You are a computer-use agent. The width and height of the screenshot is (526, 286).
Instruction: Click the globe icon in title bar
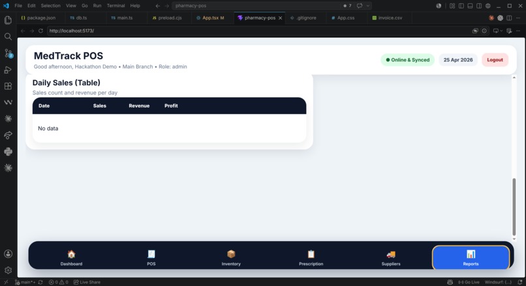pos(488,6)
